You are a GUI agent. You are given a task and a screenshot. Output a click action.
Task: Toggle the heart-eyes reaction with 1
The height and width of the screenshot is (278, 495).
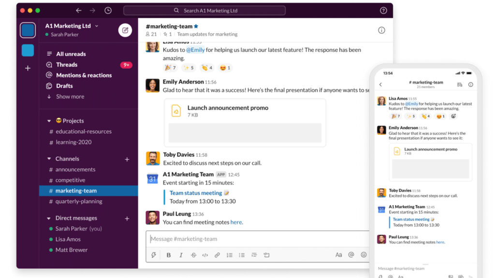[x=225, y=68]
